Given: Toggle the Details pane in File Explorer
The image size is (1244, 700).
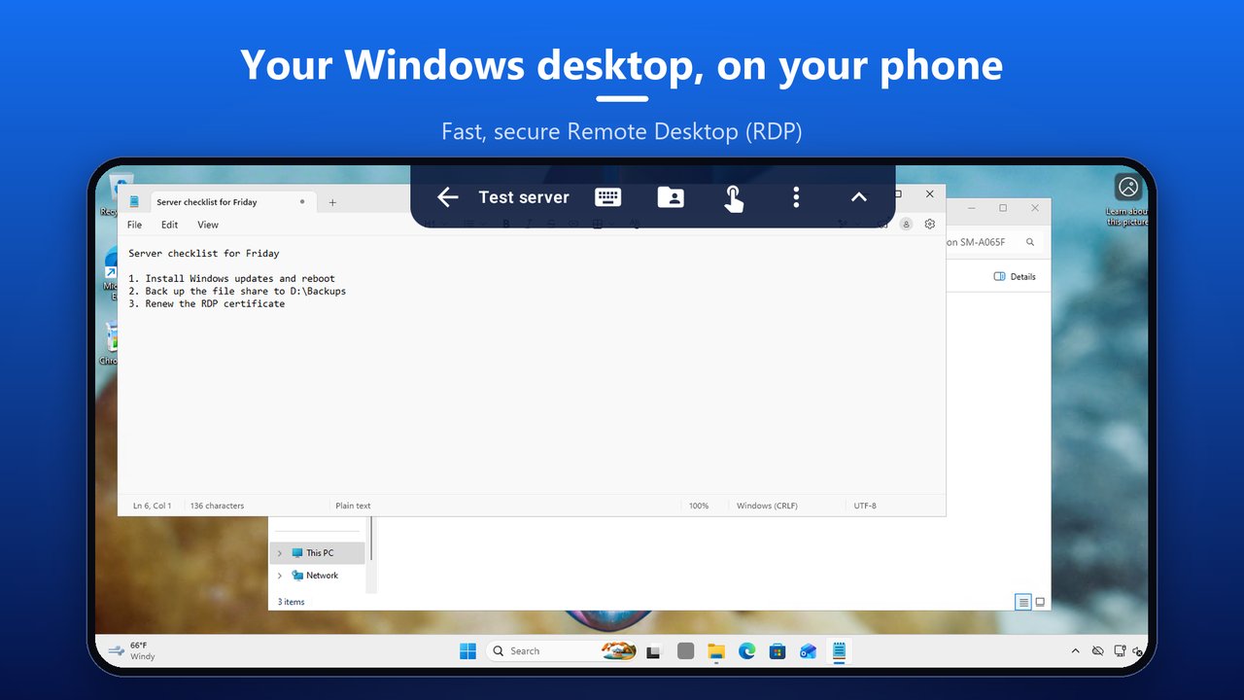Looking at the screenshot, I should pyautogui.click(x=1015, y=277).
